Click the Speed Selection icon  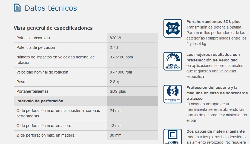click(173, 61)
